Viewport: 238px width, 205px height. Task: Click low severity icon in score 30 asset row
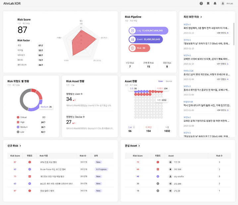pos(158,183)
